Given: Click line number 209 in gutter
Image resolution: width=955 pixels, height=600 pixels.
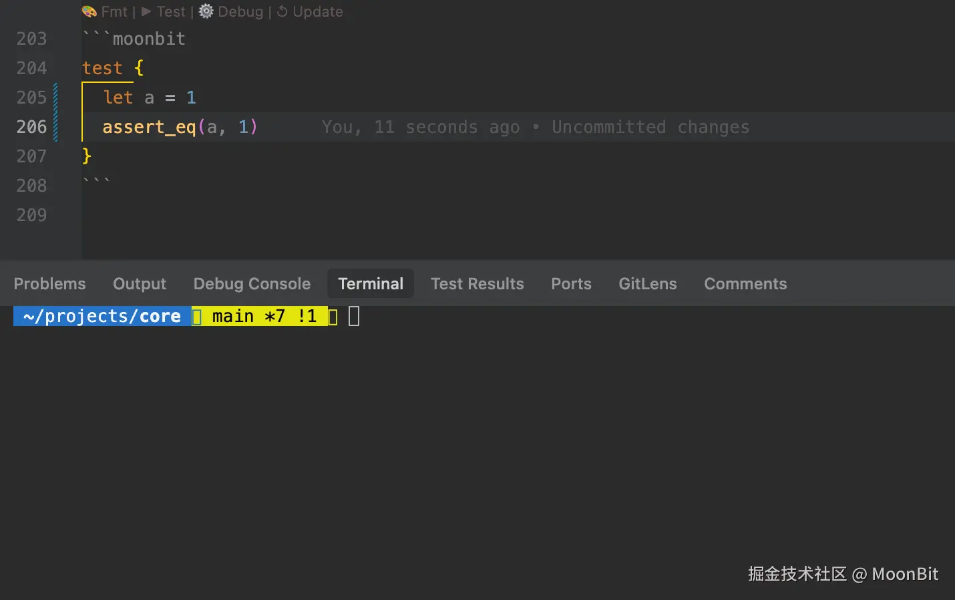Looking at the screenshot, I should pyautogui.click(x=31, y=215).
